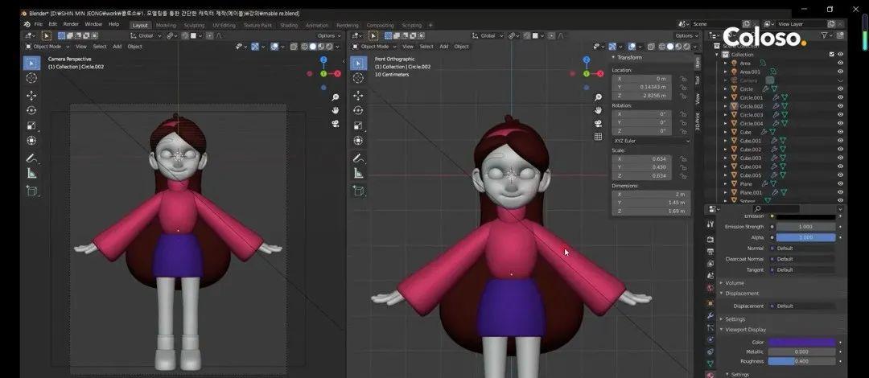
Task: Click the zoom magnifier in left viewport
Action: click(x=336, y=97)
